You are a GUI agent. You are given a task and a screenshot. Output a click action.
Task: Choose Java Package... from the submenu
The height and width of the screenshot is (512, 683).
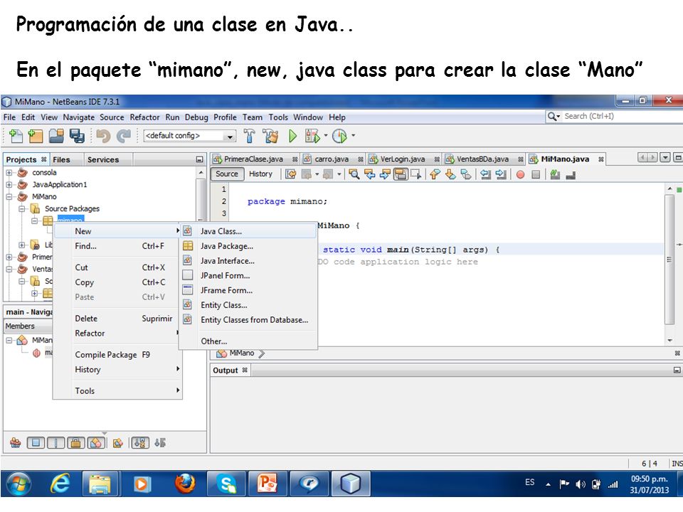click(x=248, y=246)
